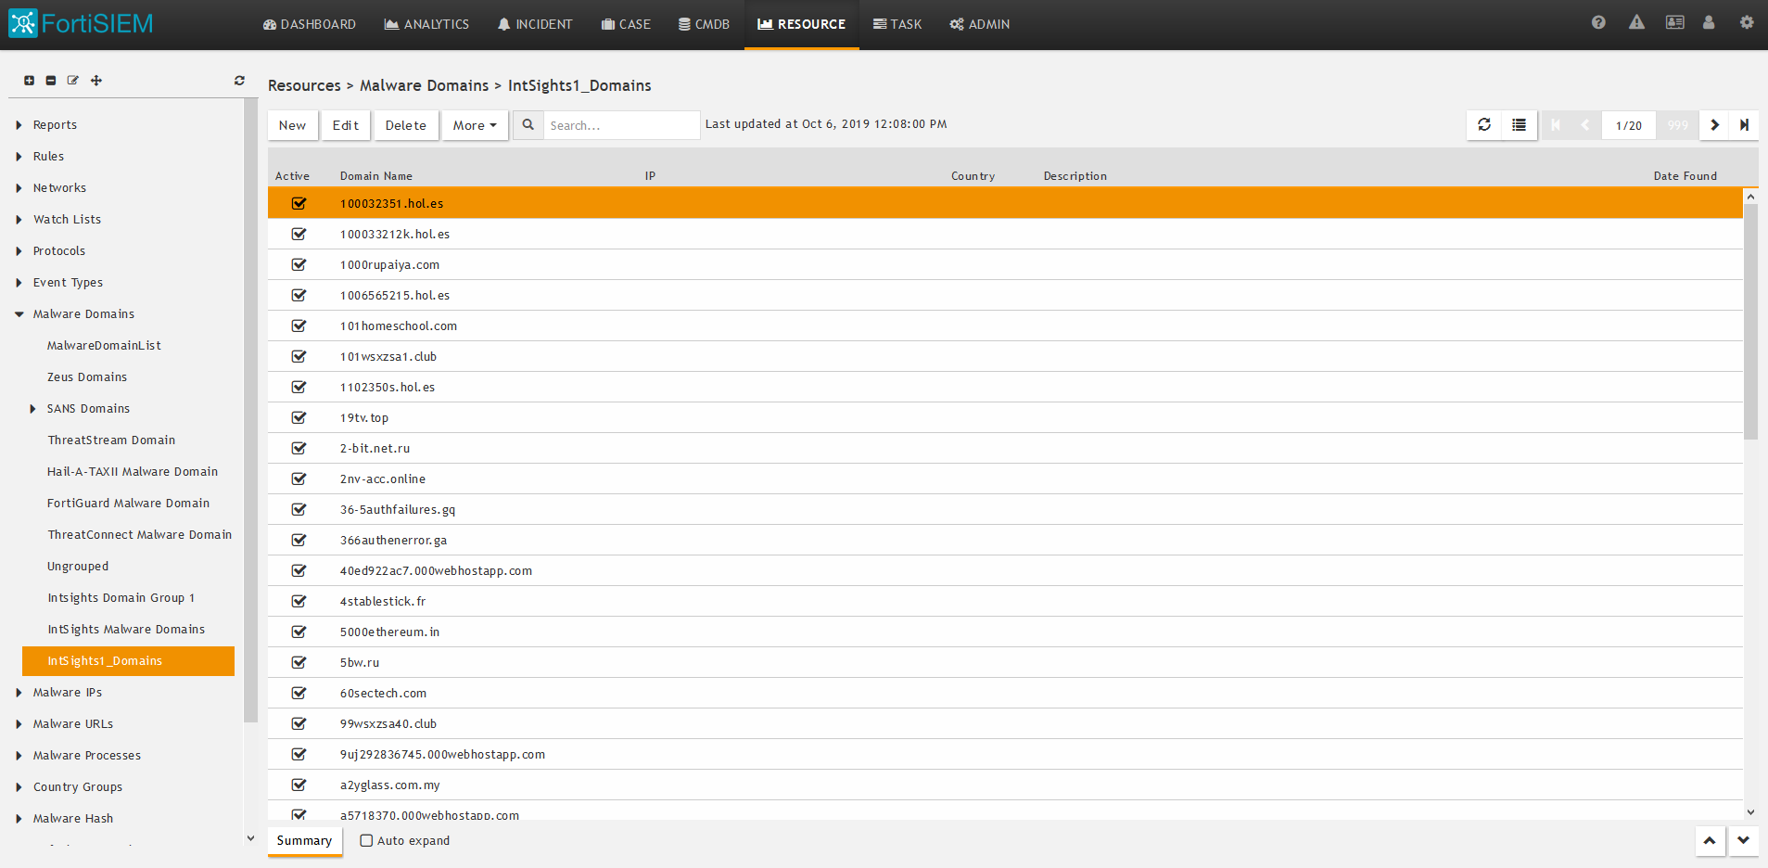Screen dimensions: 1768x868
Task: Expand the SANS Domains tree node
Action: point(33,409)
